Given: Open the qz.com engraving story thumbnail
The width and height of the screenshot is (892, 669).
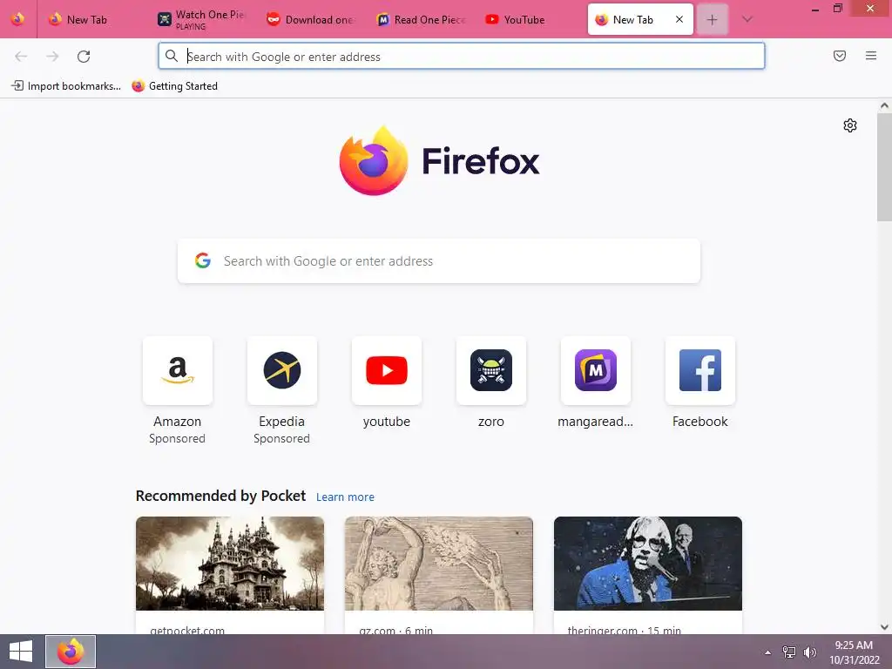Looking at the screenshot, I should (439, 564).
